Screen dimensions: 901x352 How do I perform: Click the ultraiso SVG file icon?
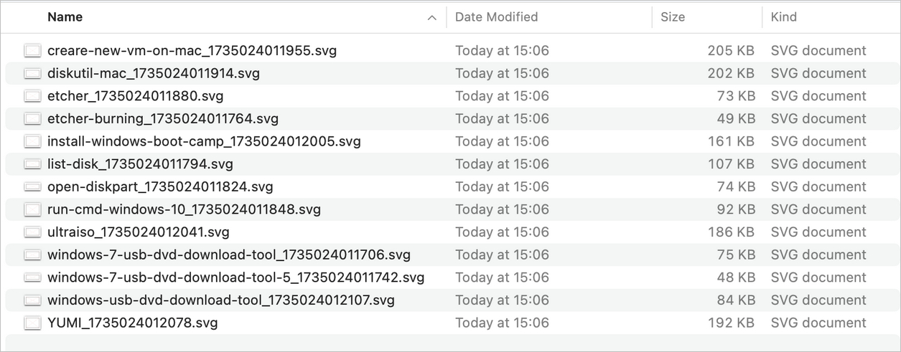[32, 232]
